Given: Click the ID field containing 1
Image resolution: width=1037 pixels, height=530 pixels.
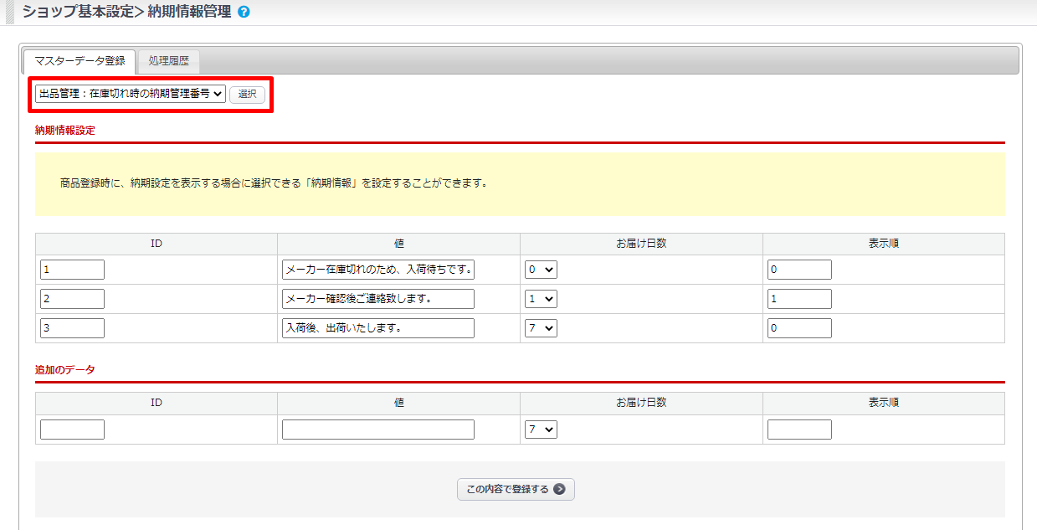Looking at the screenshot, I should [x=72, y=270].
